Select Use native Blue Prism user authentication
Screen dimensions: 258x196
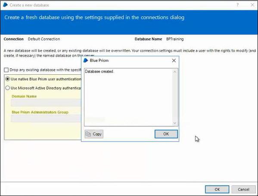pos(7,79)
